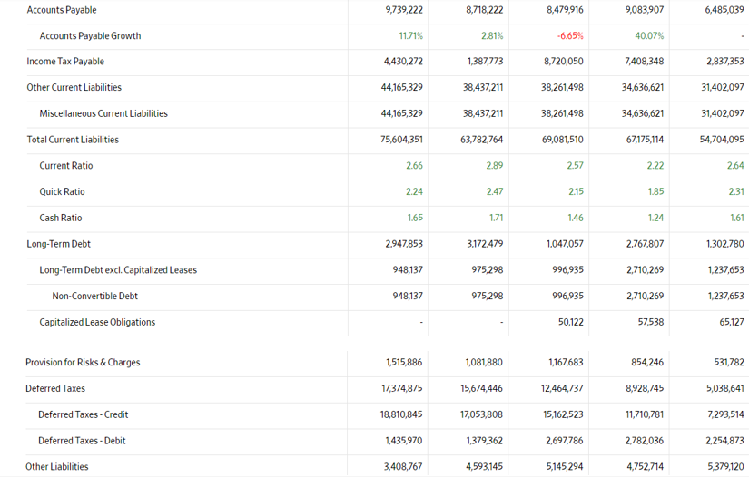749x477 pixels.
Task: Click growth value 40.07%
Action: (x=649, y=35)
